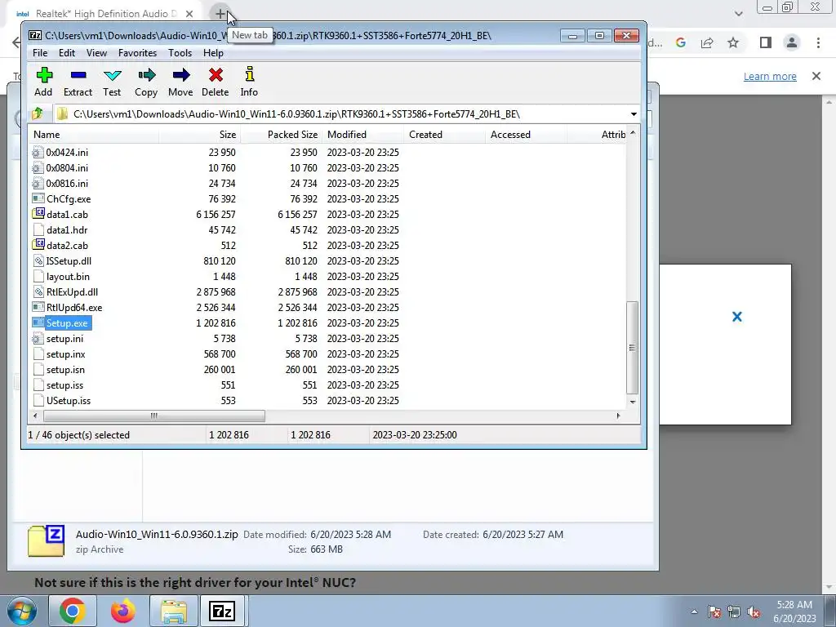Select the setup.inx file

click(65, 354)
